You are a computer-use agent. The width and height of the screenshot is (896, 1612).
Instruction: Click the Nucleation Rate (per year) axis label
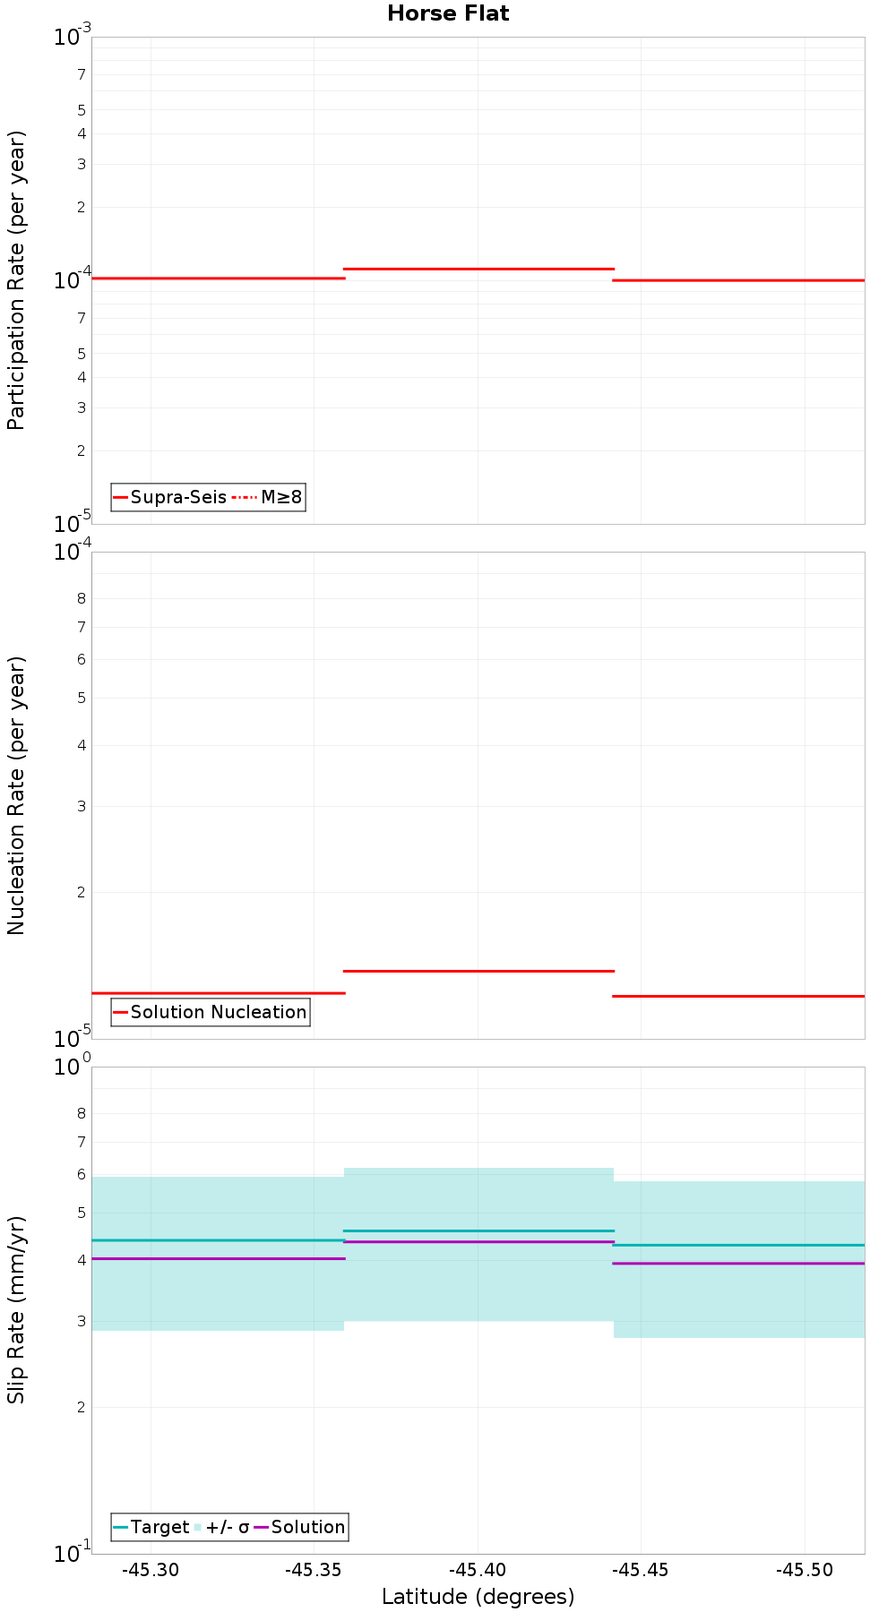click(x=17, y=795)
